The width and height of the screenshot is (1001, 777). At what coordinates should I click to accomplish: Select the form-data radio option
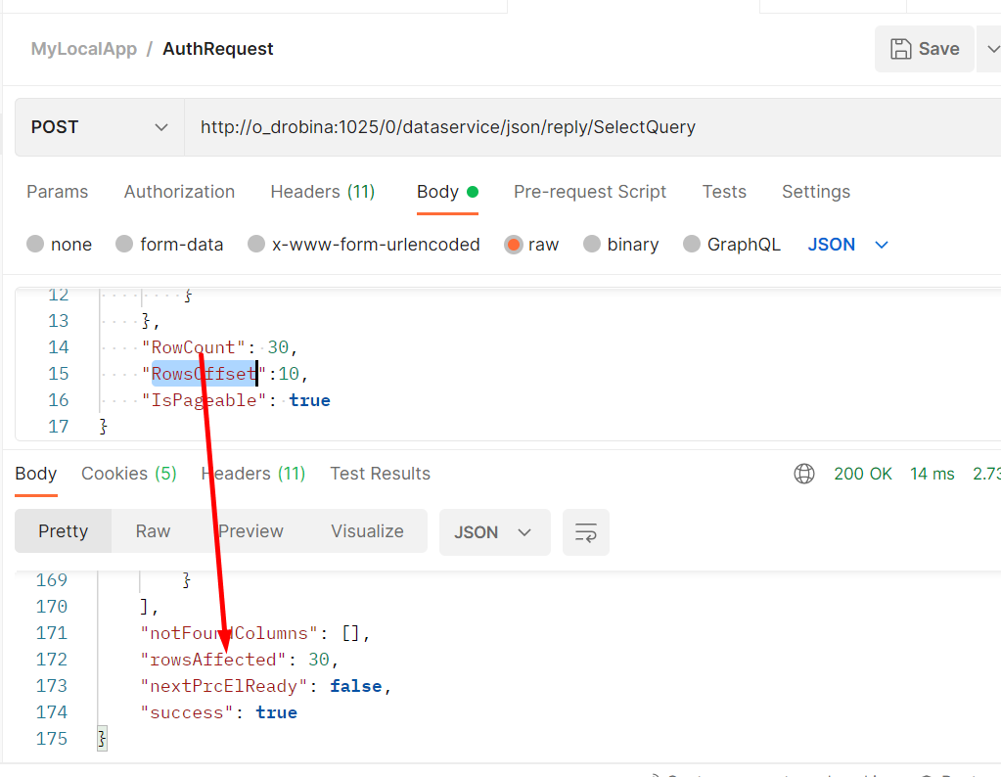pos(124,244)
